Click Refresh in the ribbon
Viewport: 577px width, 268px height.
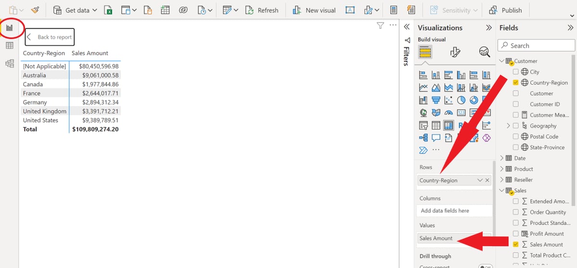click(x=262, y=10)
